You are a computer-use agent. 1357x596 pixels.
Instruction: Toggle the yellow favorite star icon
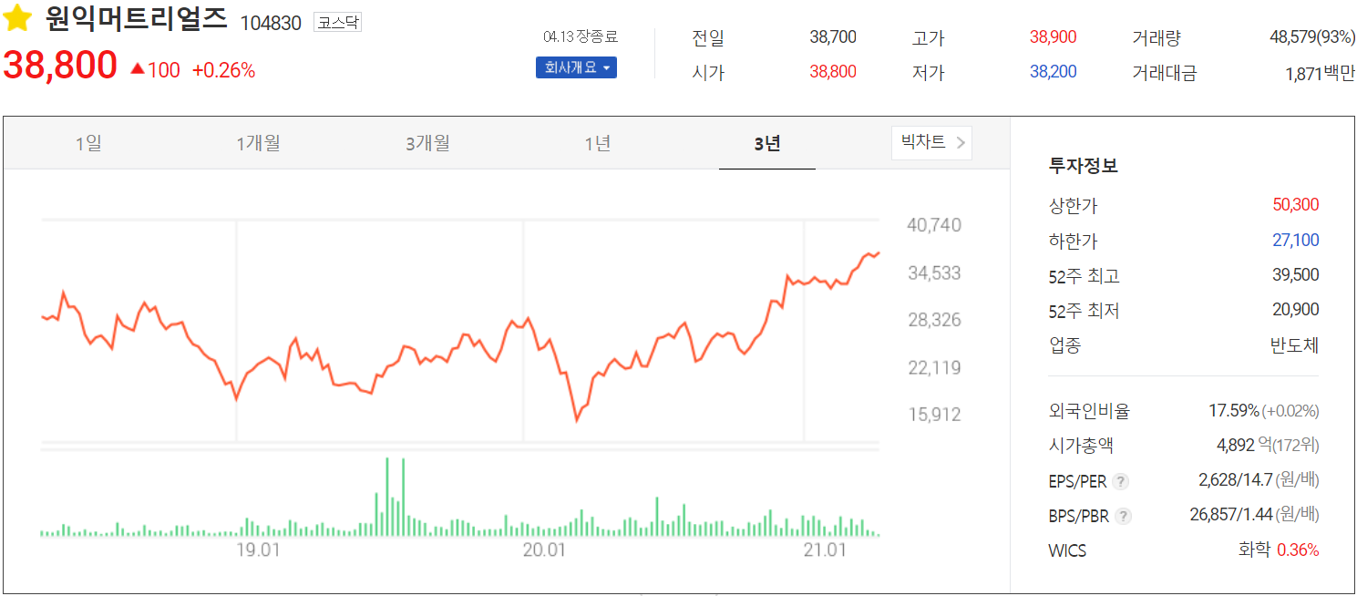point(17,19)
